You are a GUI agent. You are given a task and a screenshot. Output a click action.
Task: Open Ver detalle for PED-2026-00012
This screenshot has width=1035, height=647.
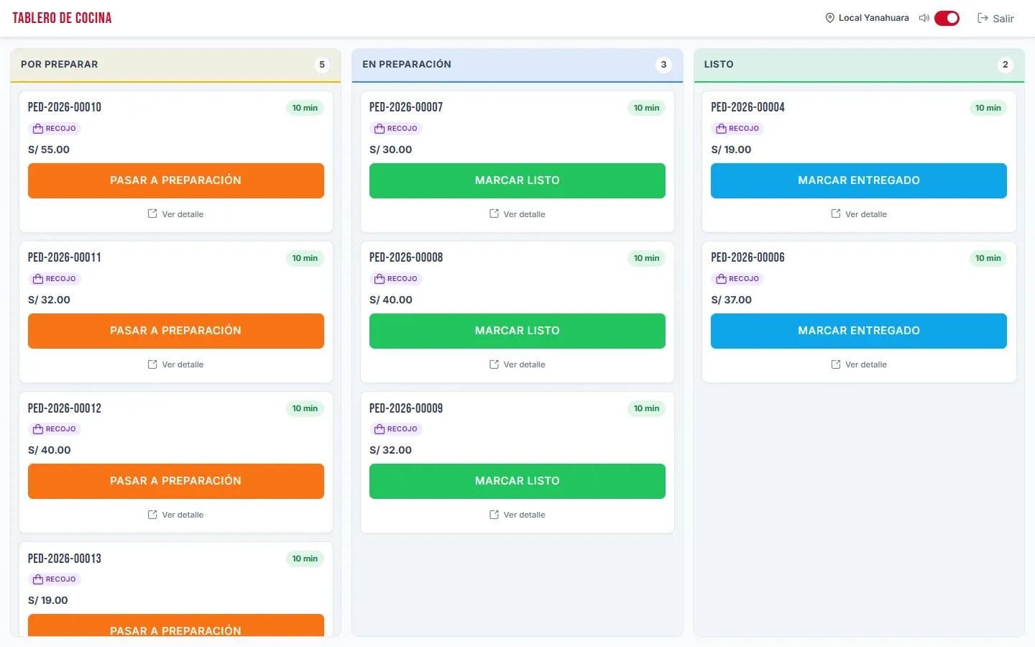click(176, 515)
